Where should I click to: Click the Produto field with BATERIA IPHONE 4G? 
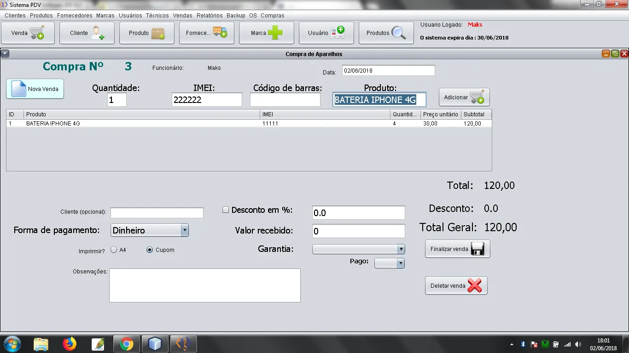pyautogui.click(x=379, y=100)
